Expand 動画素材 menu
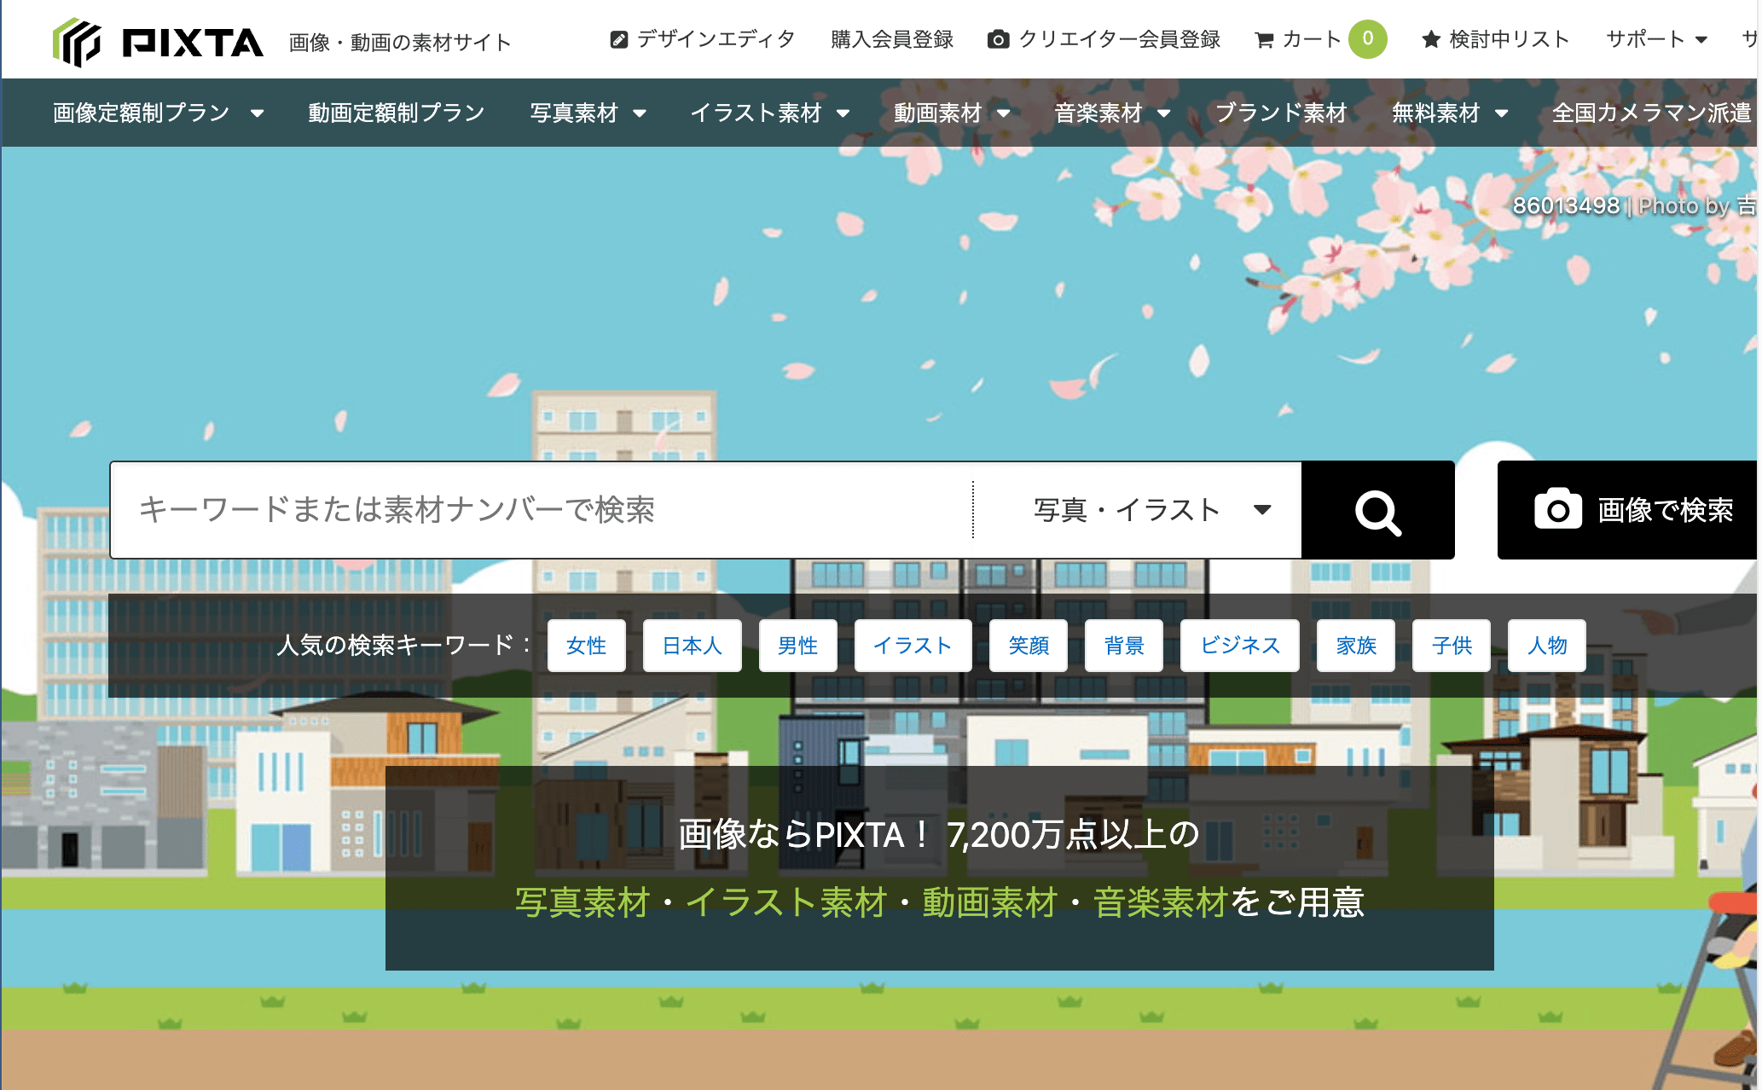 [x=952, y=113]
